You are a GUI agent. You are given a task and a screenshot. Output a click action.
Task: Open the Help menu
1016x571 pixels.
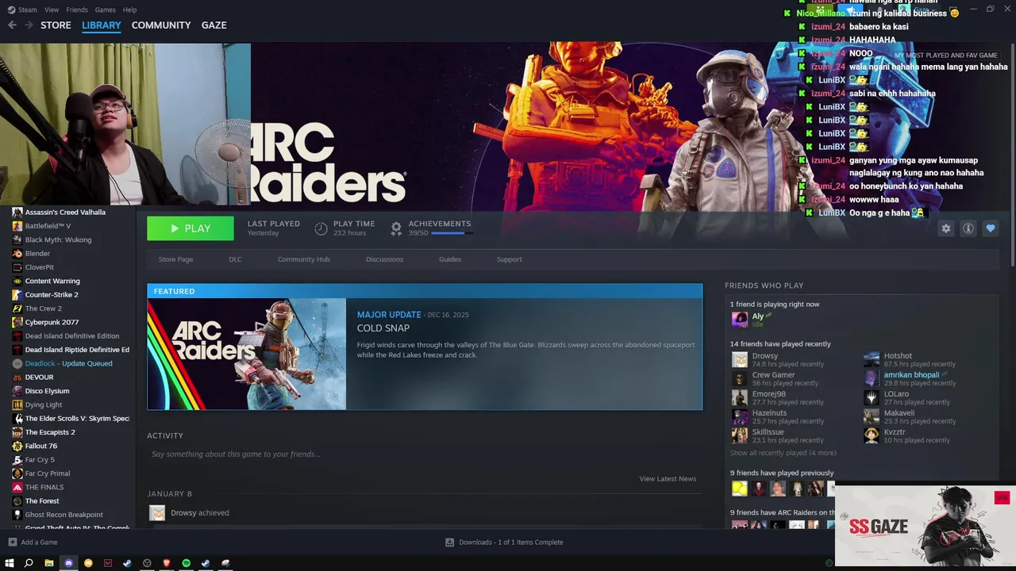[x=130, y=10]
